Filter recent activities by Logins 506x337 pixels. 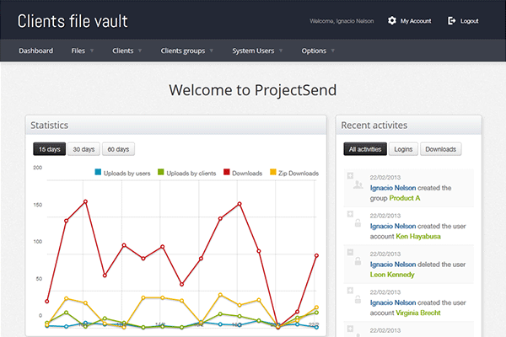[403, 149]
